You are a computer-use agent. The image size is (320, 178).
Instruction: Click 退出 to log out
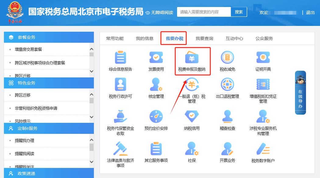pos(310,13)
